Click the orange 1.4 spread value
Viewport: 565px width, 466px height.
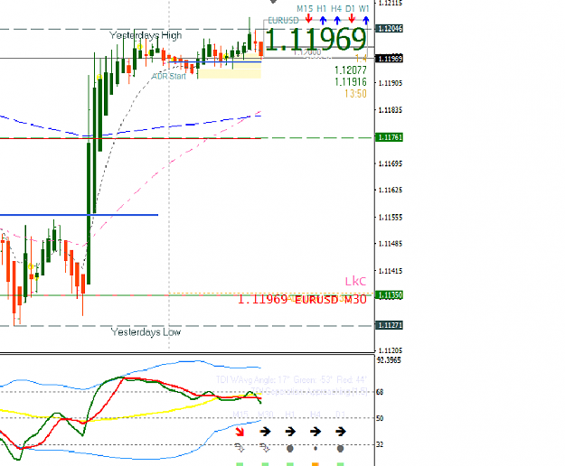(361, 59)
